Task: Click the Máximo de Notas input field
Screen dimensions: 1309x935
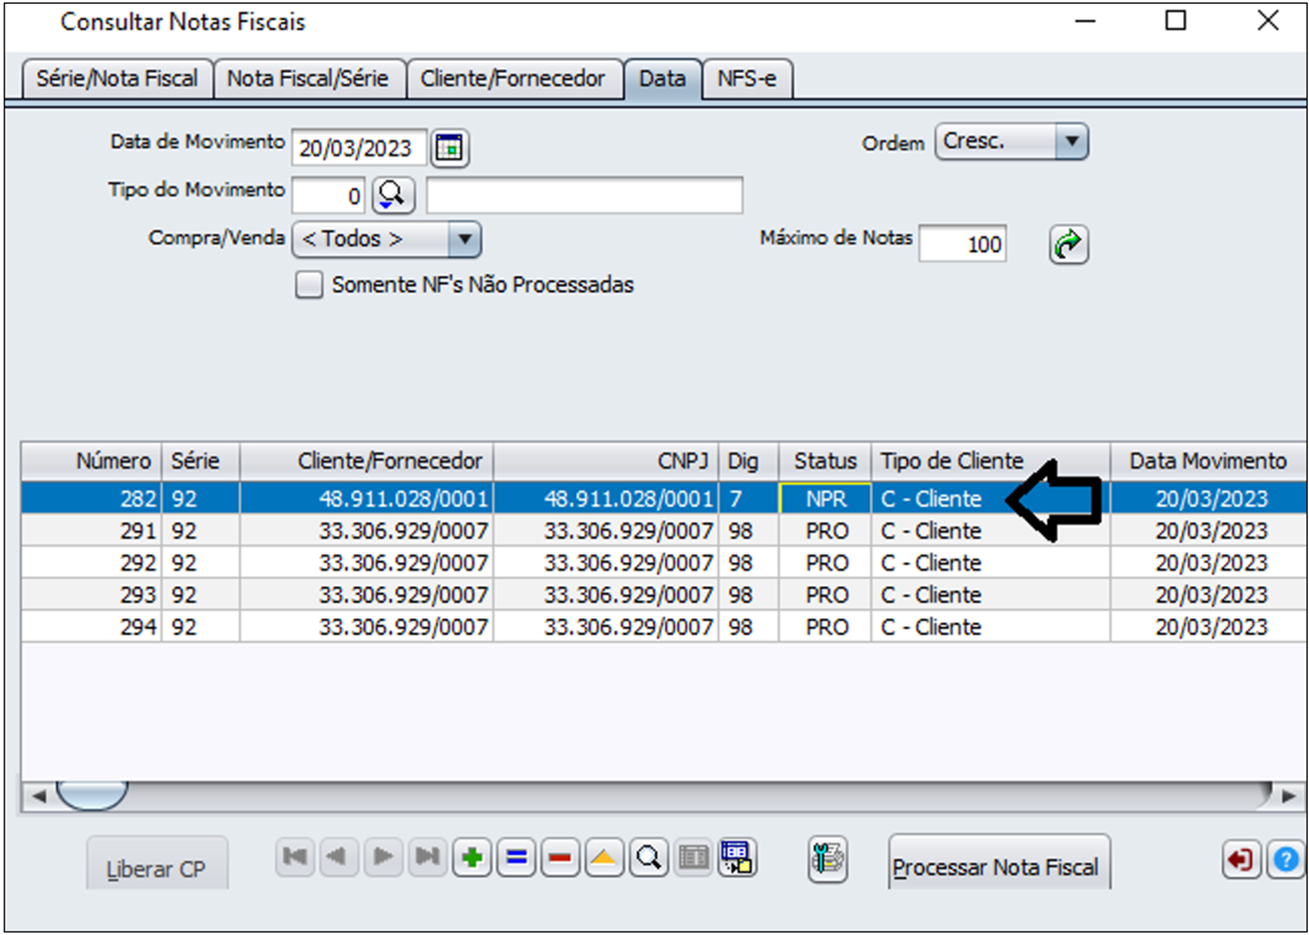Action: (x=962, y=244)
